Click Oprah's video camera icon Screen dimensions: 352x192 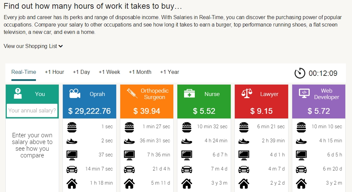pos(75,94)
